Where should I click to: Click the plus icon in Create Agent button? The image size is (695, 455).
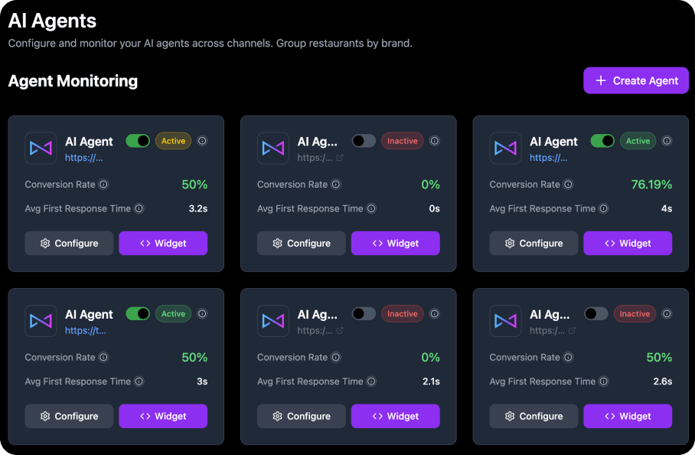tap(599, 80)
